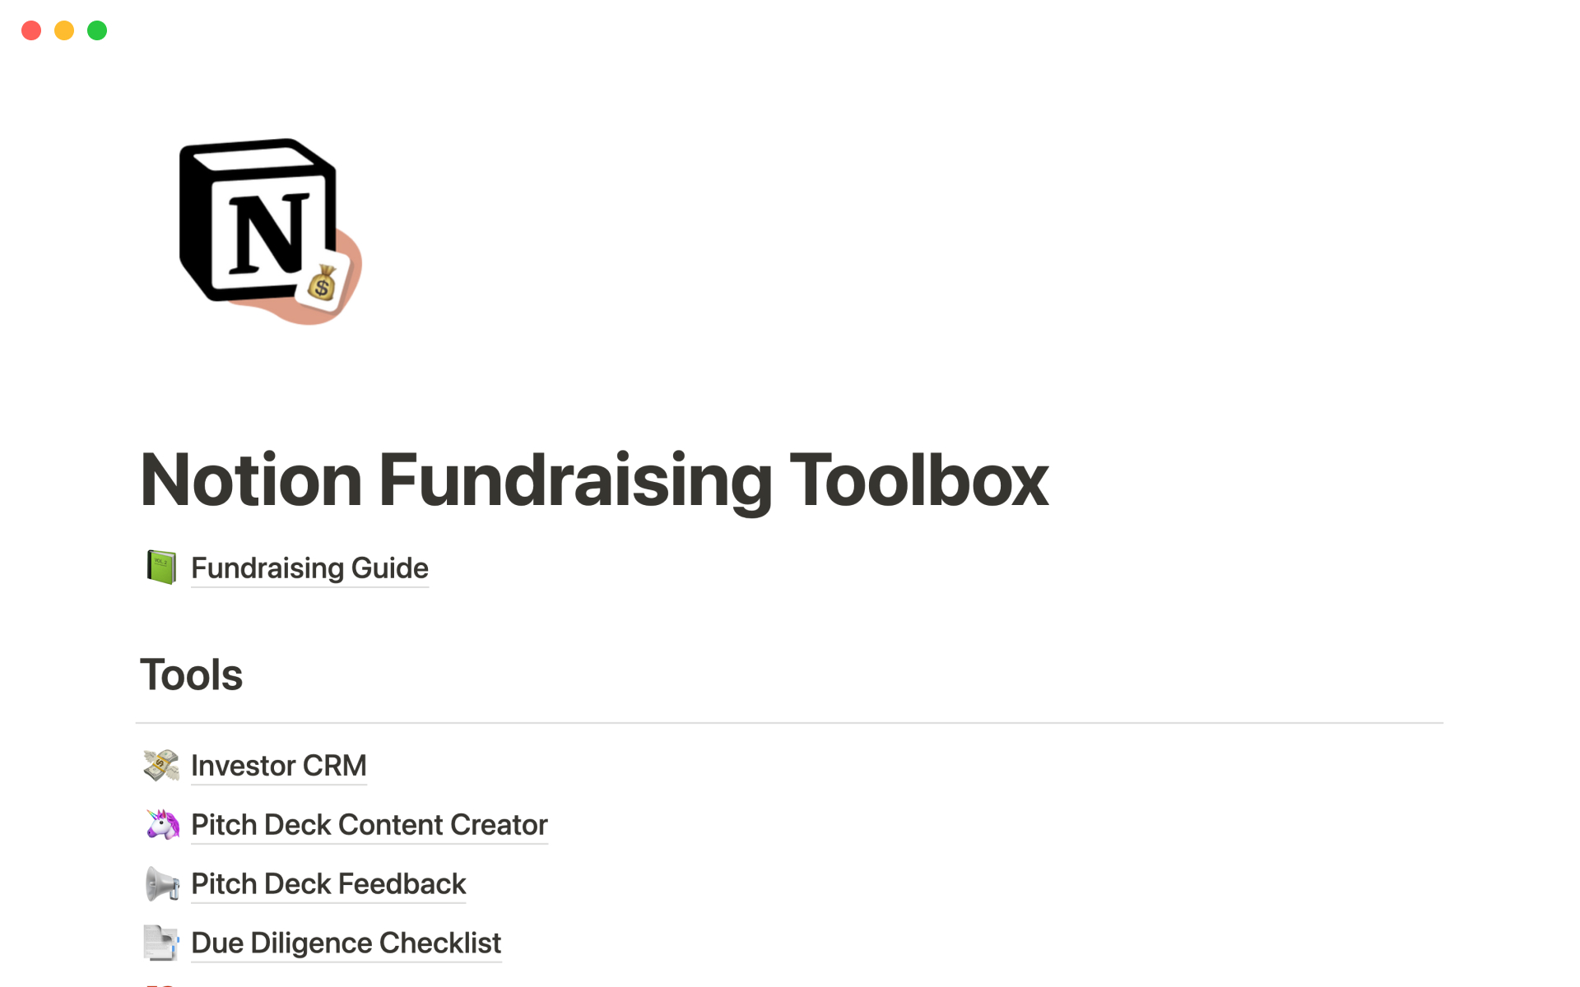The width and height of the screenshot is (1580, 987).
Task: Open the Investor CRM tool
Action: pos(276,764)
